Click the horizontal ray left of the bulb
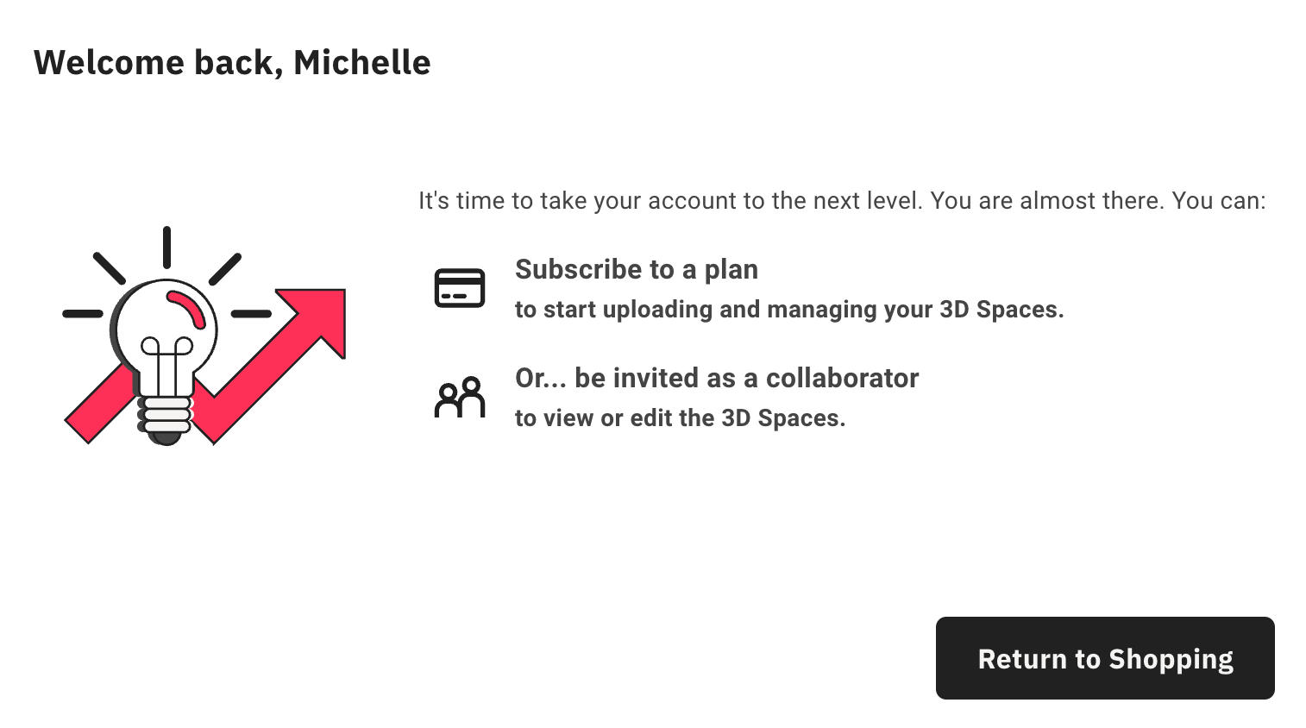The width and height of the screenshot is (1306, 728). 83,314
